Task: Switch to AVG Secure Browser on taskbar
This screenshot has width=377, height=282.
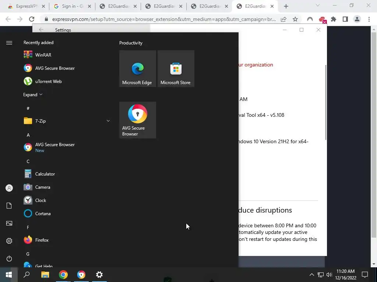Action: (x=81, y=275)
